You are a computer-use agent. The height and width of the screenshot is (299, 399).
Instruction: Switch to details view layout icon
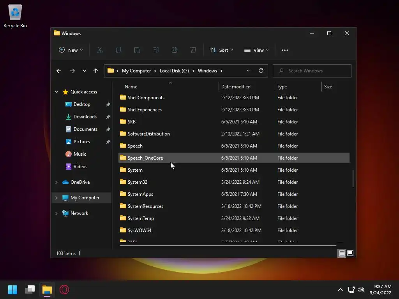pyautogui.click(x=342, y=253)
